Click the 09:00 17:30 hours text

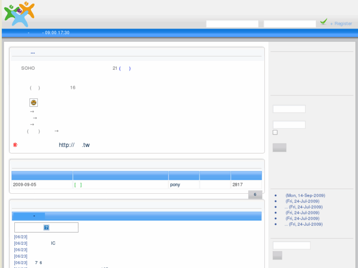pos(57,32)
